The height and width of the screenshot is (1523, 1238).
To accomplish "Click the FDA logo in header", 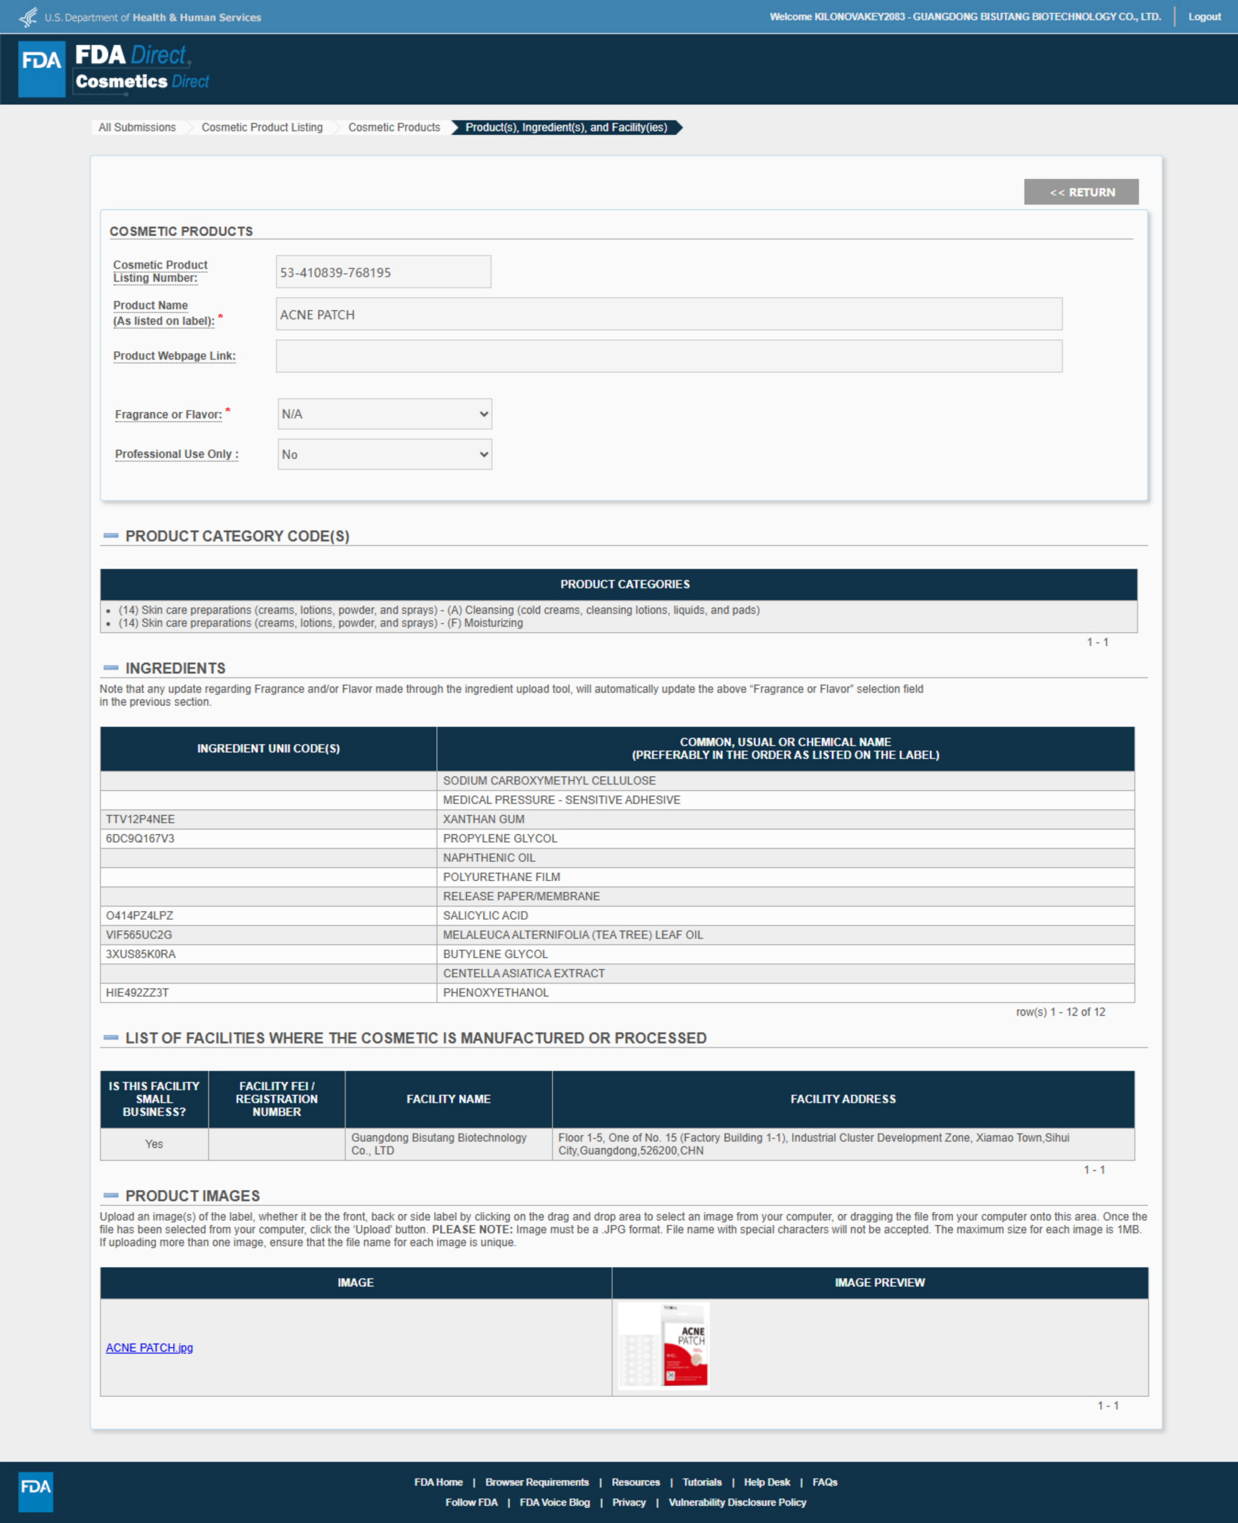I will pyautogui.click(x=41, y=68).
